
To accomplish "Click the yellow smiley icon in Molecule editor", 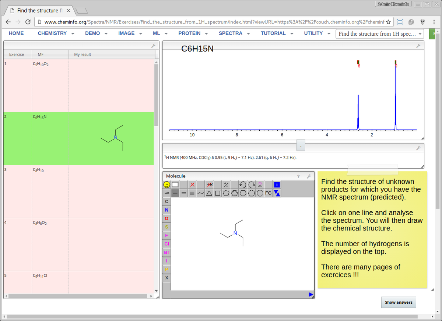I will click(x=167, y=184).
